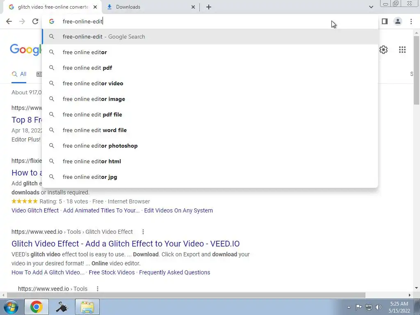Image resolution: width=420 pixels, height=315 pixels.
Task: Open Frequently Asked Questions sitelink
Action: point(174,272)
